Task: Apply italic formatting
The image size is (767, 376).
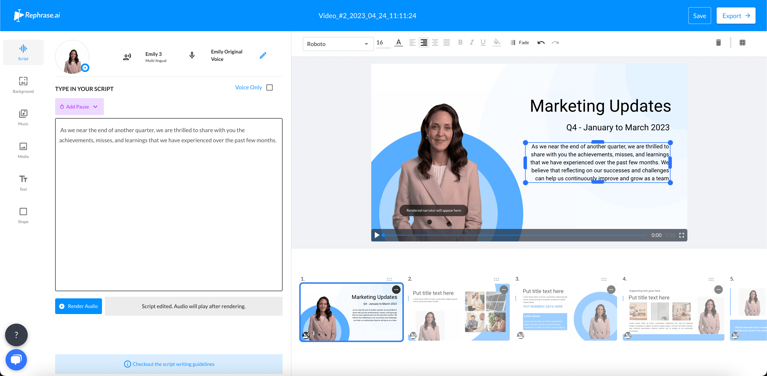Action: (x=472, y=43)
